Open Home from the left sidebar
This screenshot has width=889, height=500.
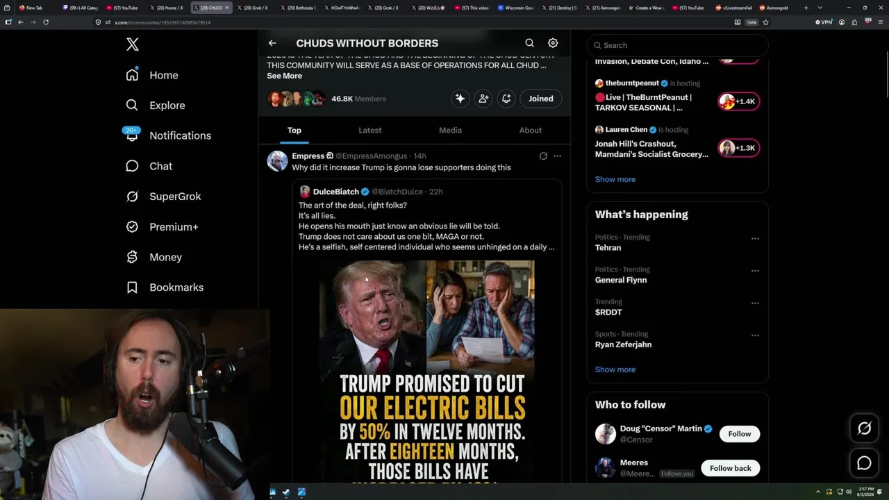(x=152, y=75)
